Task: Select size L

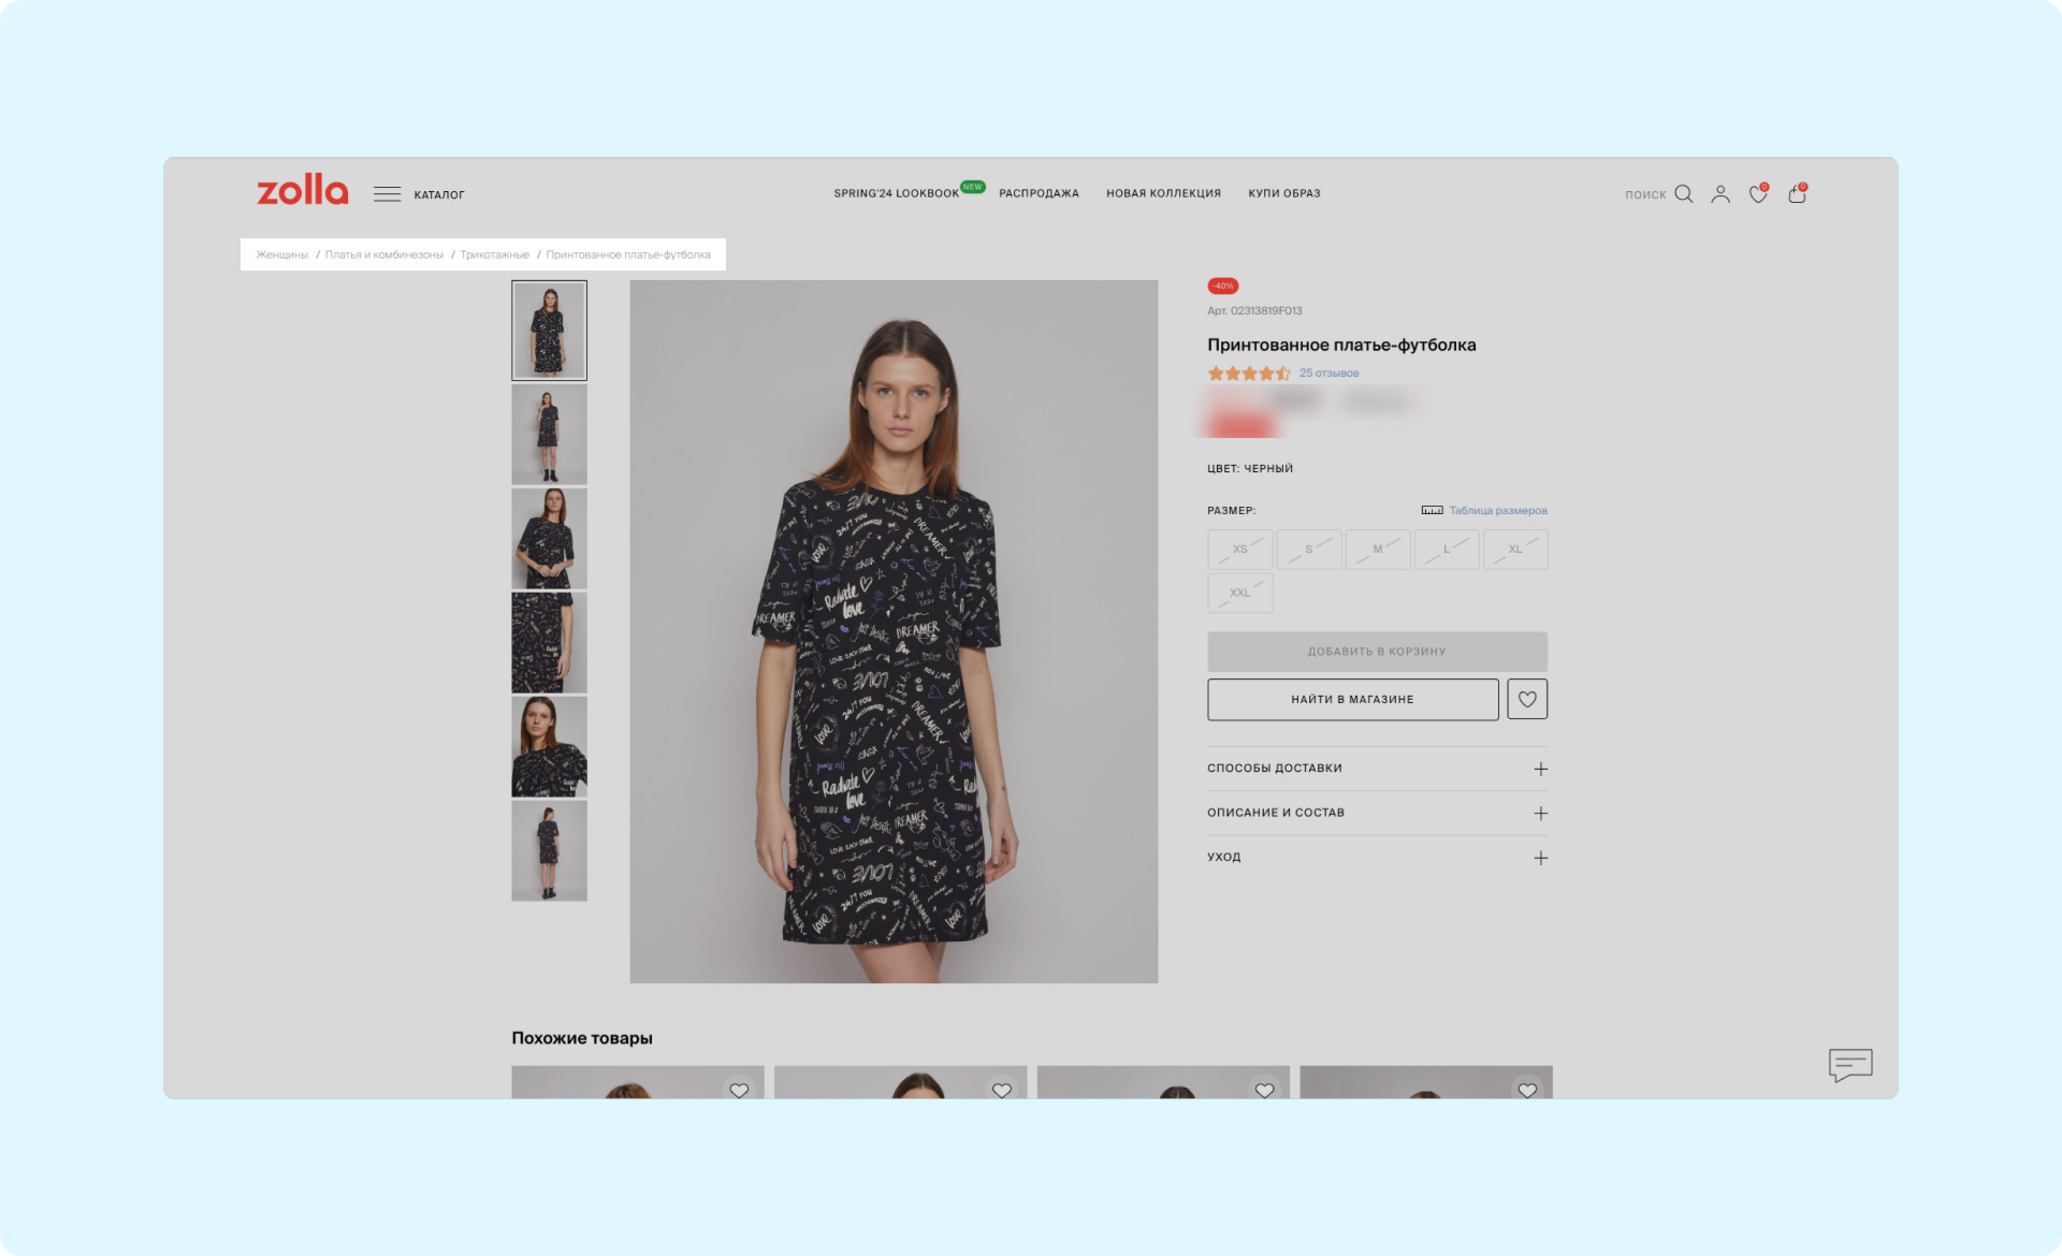Action: (1446, 550)
